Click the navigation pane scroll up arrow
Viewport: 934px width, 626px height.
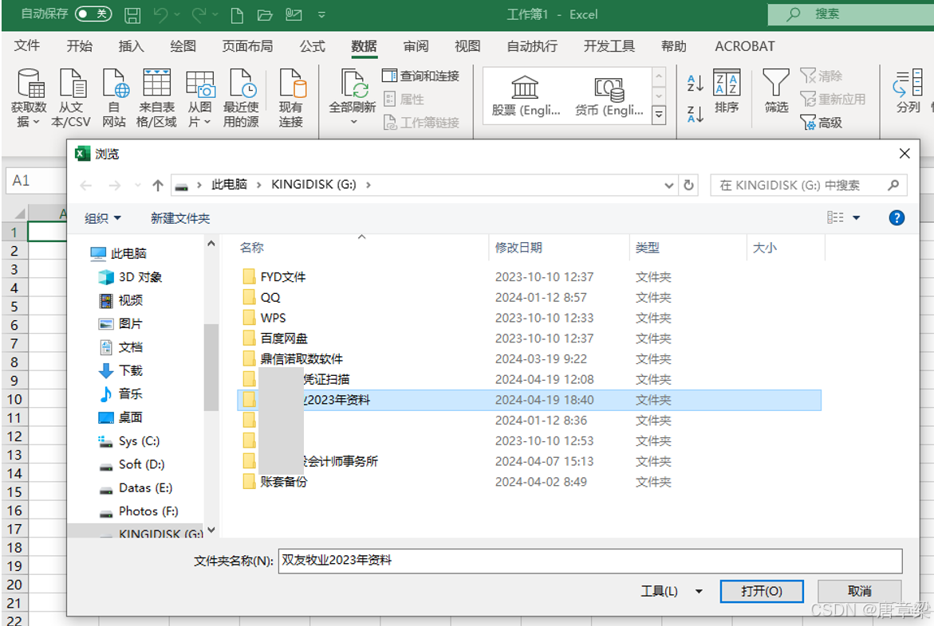point(211,244)
